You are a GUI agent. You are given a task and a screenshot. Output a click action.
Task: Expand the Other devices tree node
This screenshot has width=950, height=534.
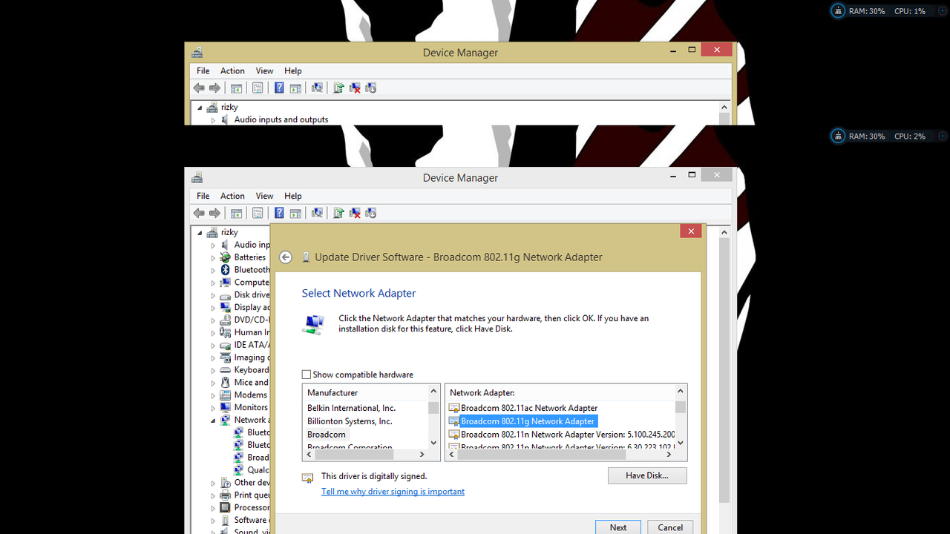213,482
